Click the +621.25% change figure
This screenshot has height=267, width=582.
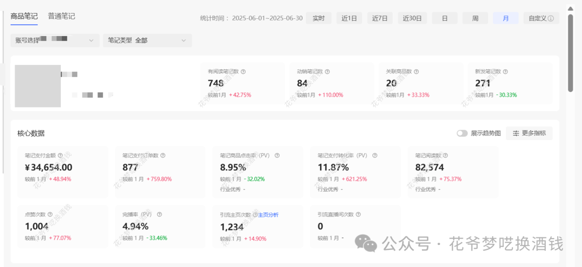tap(354, 179)
